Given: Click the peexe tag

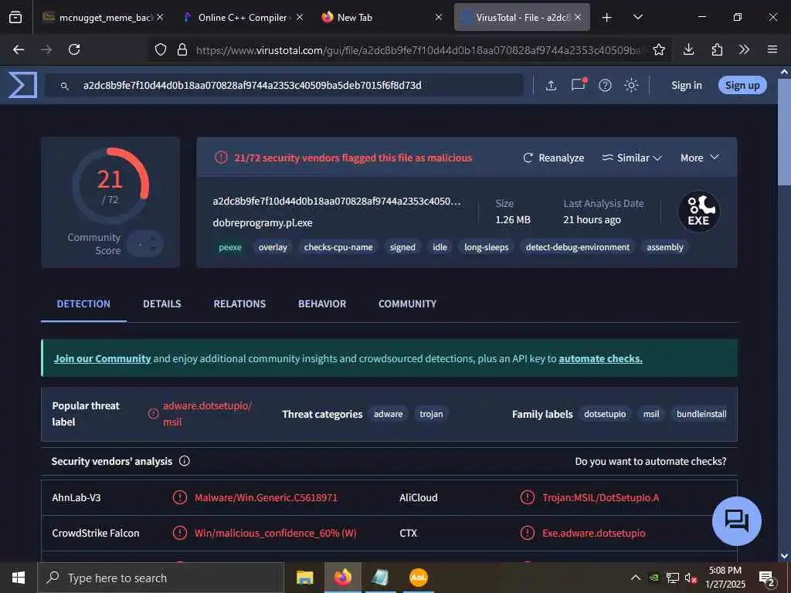Looking at the screenshot, I should point(230,247).
